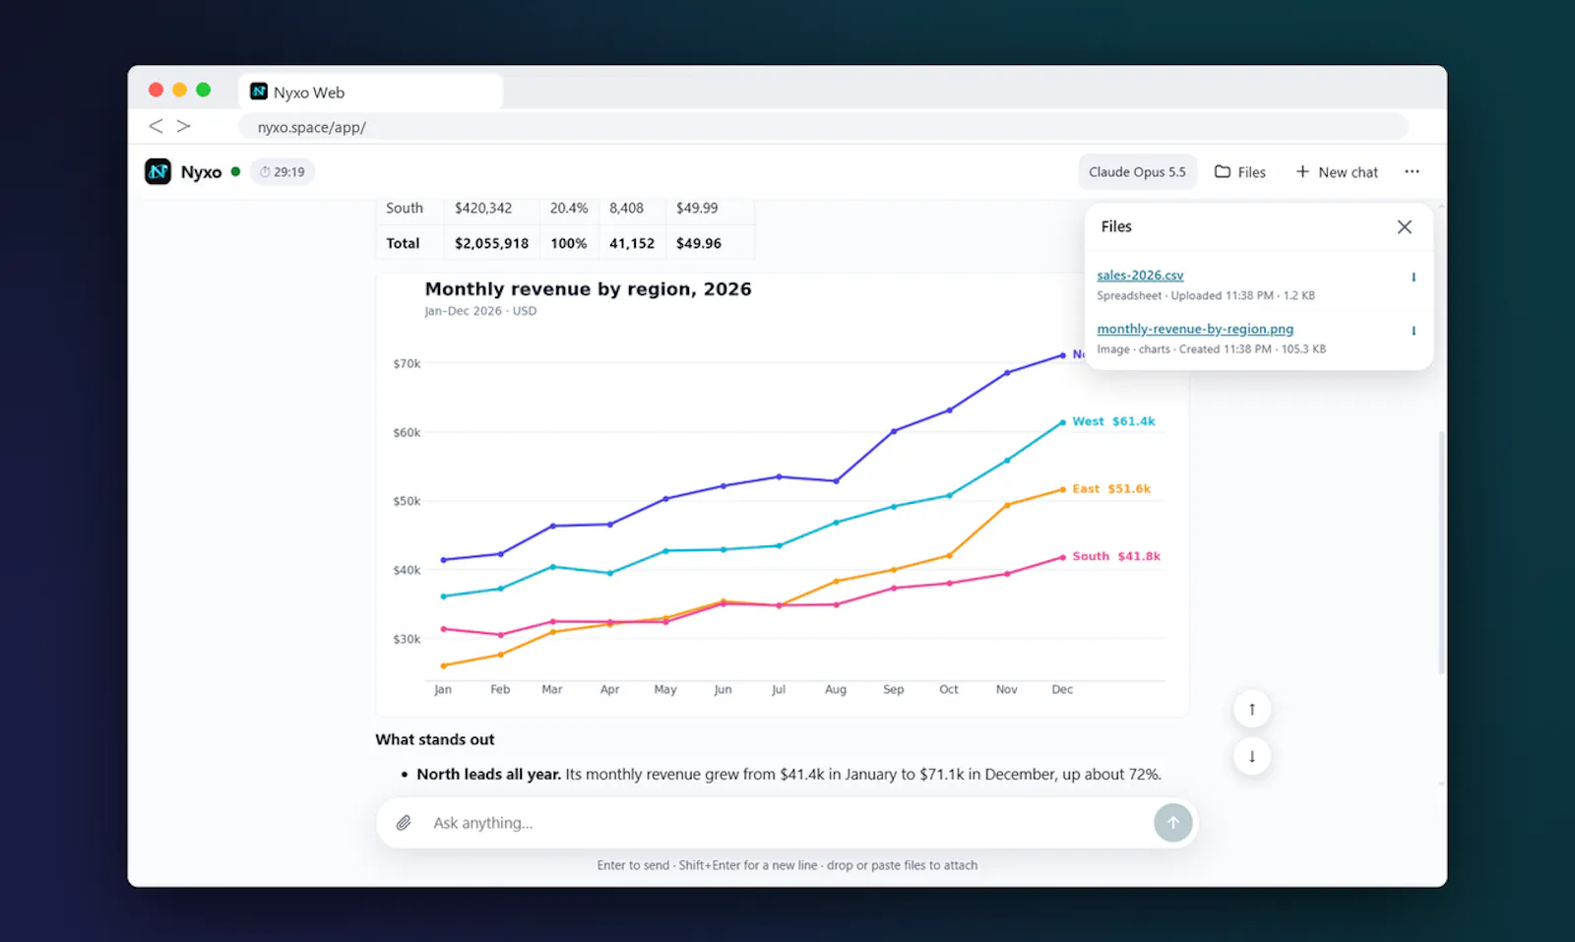Open the three-dot more options menu
This screenshot has width=1575, height=942.
(x=1412, y=171)
